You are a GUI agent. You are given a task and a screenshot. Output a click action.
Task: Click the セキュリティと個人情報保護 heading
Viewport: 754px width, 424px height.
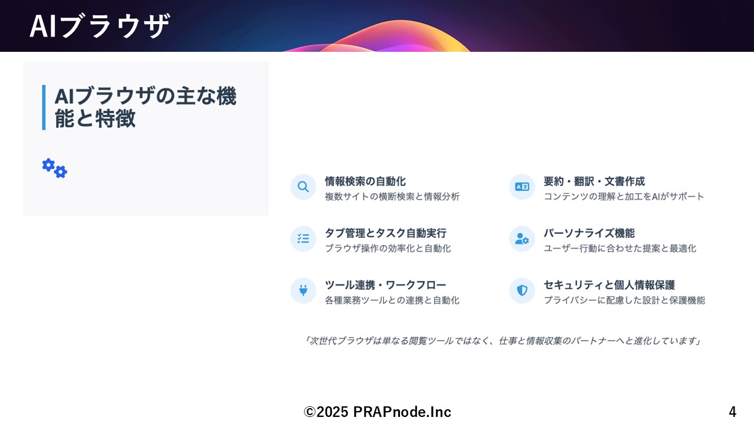(609, 285)
